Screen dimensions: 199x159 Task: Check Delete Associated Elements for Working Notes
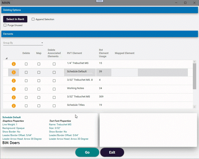click(54, 89)
